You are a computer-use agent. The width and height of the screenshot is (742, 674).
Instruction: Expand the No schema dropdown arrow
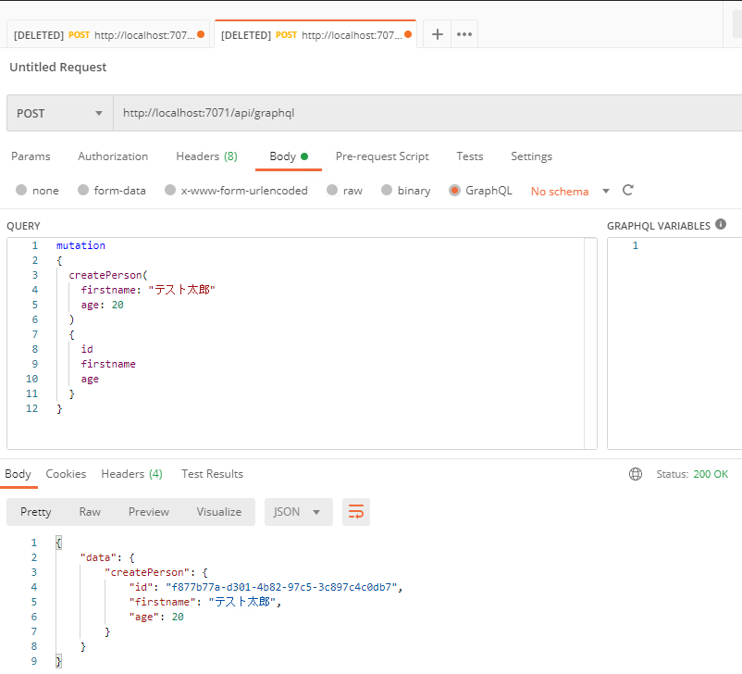(x=606, y=192)
